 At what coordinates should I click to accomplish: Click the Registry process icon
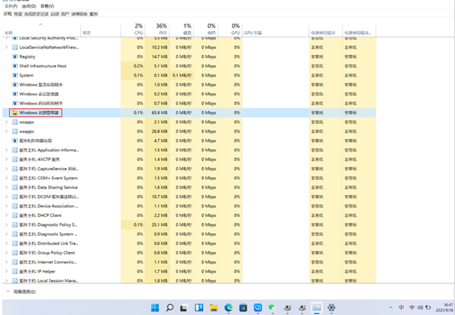point(15,57)
